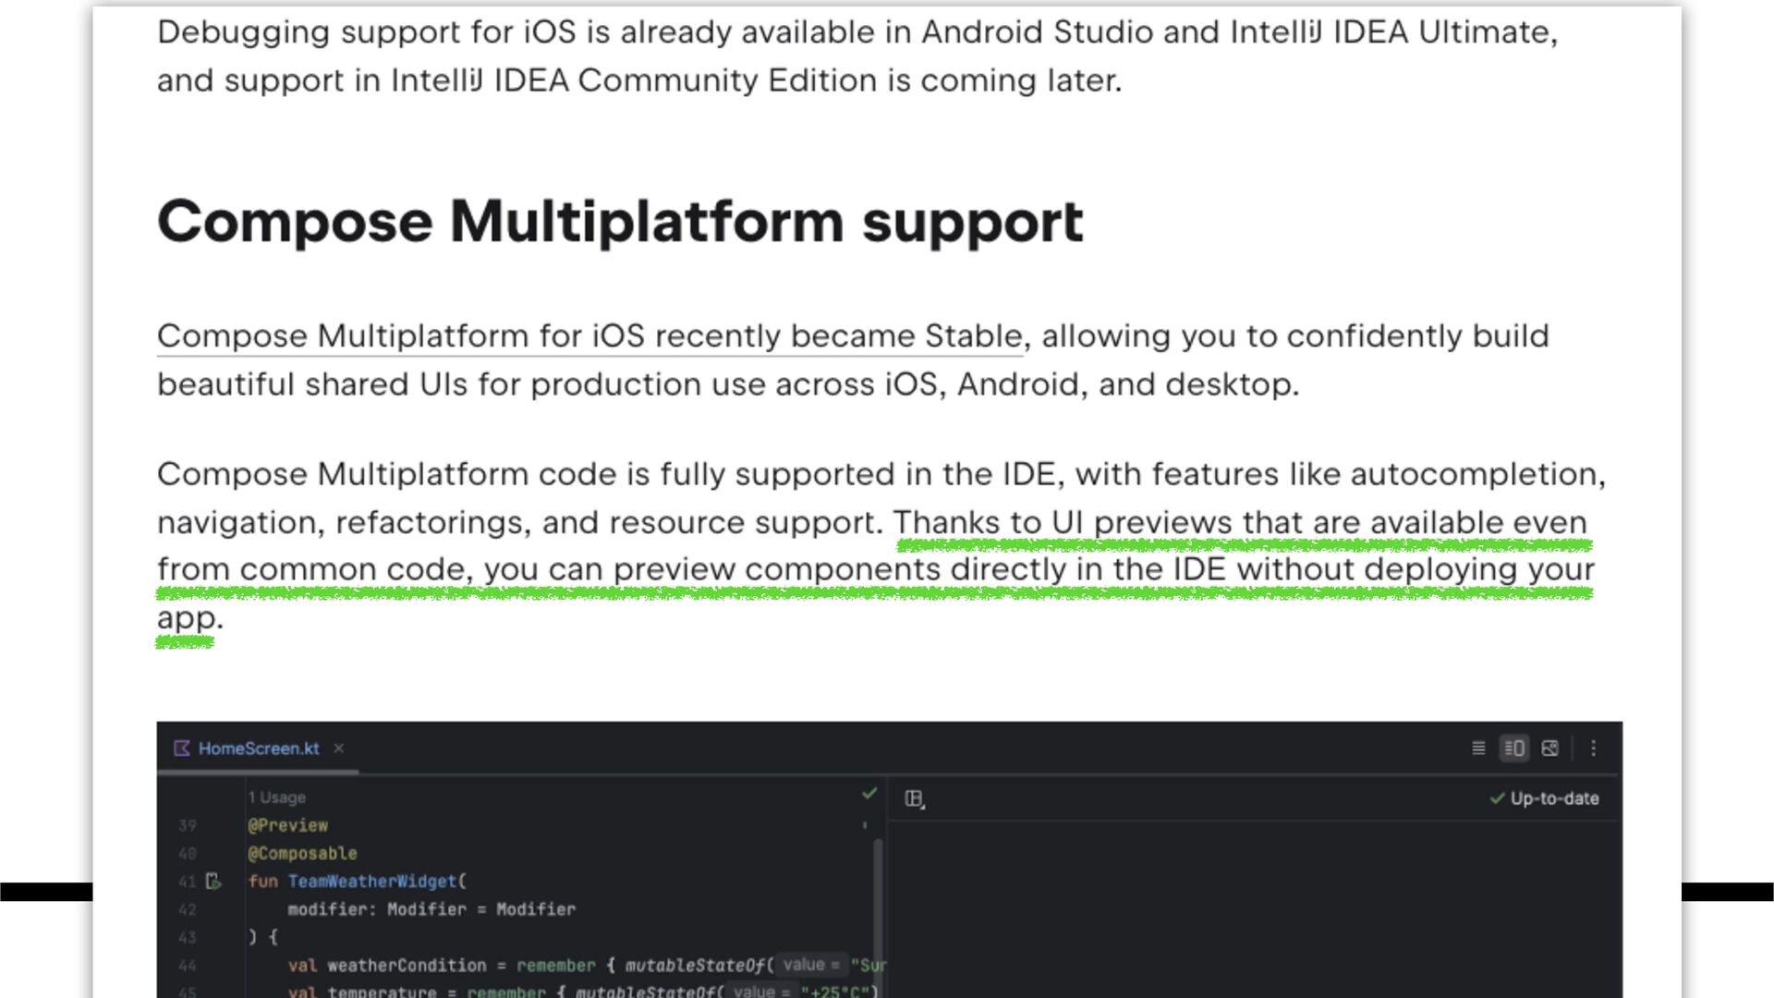
Task: Open the preview layout selector icon
Action: 915,799
